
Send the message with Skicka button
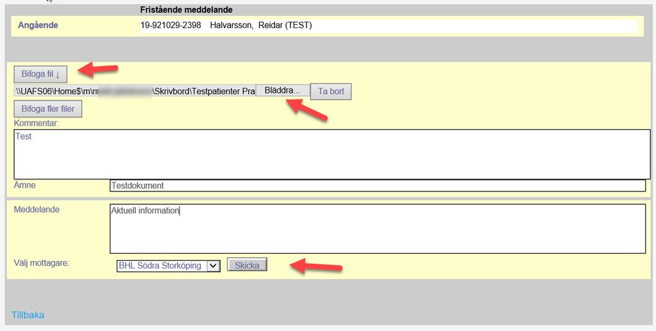247,265
